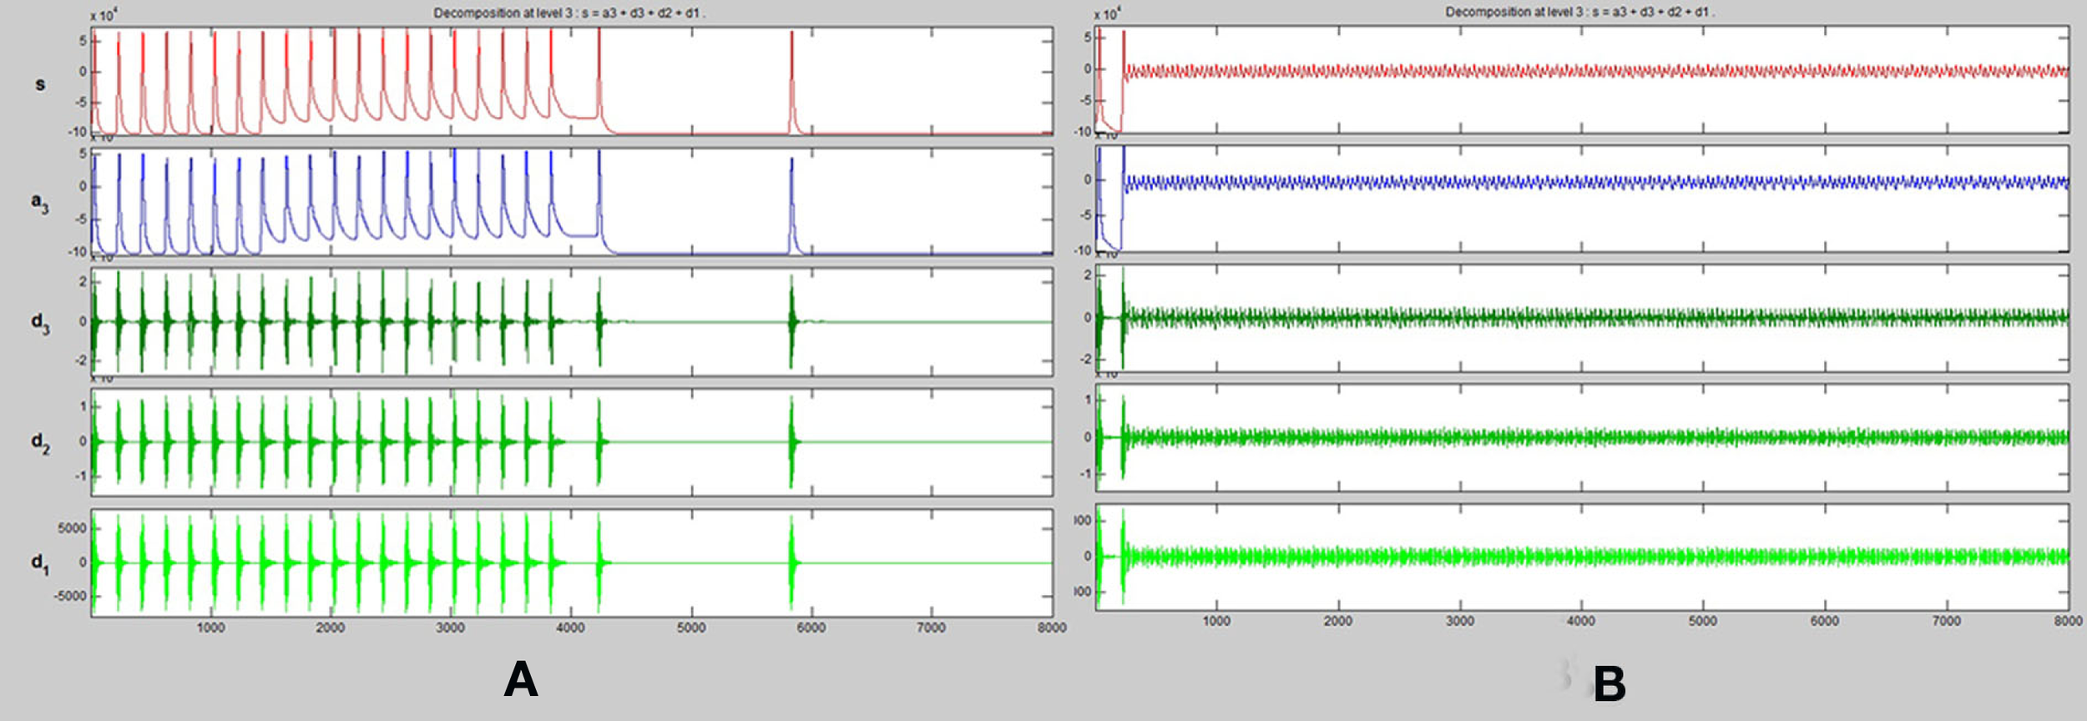Click the '-5000' y-axis label of panel A d1
2087x721 pixels.
point(70,596)
